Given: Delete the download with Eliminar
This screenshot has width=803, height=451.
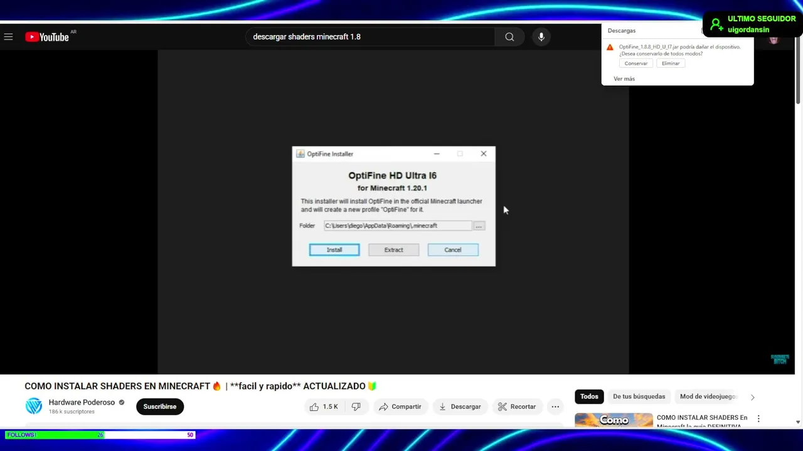Looking at the screenshot, I should point(671,63).
